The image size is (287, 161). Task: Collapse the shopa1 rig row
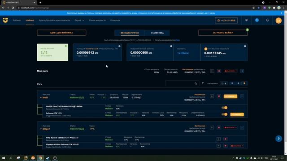pyautogui.click(x=41, y=129)
